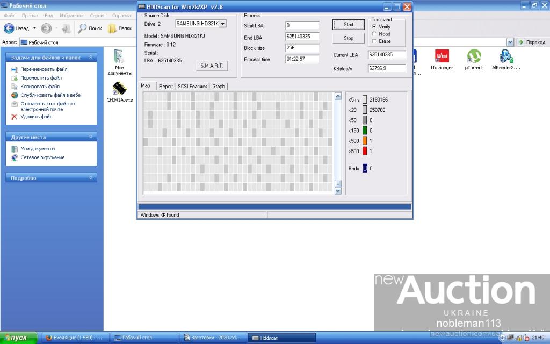Click the Process time field
The height and width of the screenshot is (344, 550).
302,59
